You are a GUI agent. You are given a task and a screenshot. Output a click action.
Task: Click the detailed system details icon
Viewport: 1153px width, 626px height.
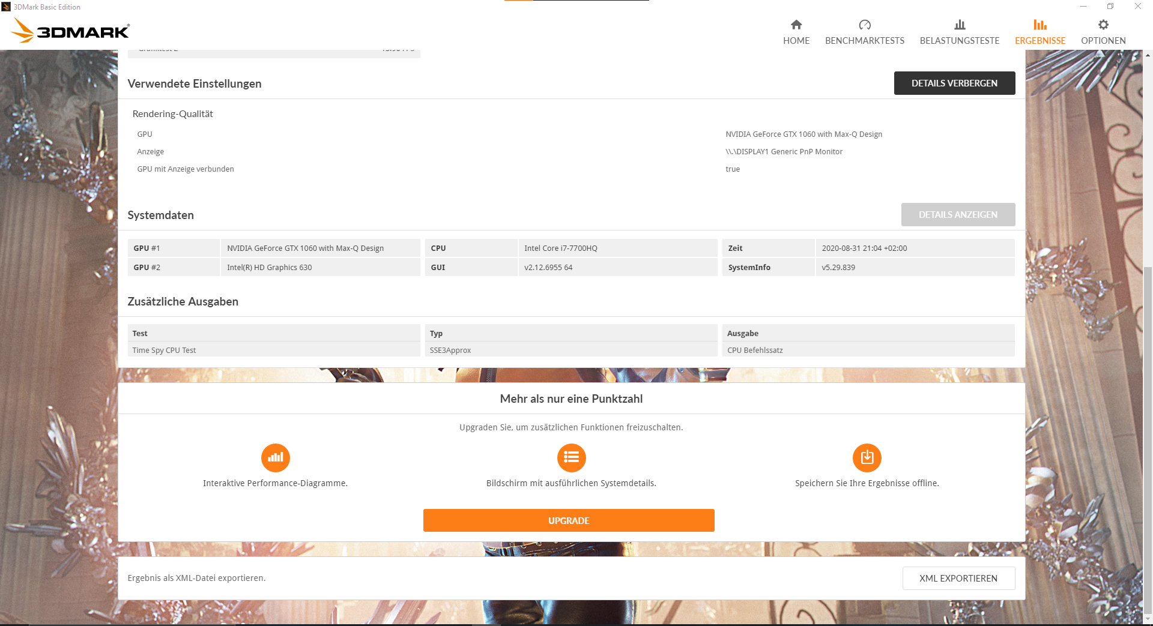571,457
